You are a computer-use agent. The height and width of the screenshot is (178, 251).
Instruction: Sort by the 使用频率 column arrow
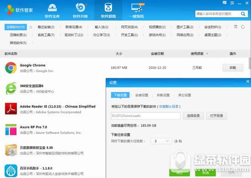[207, 54]
